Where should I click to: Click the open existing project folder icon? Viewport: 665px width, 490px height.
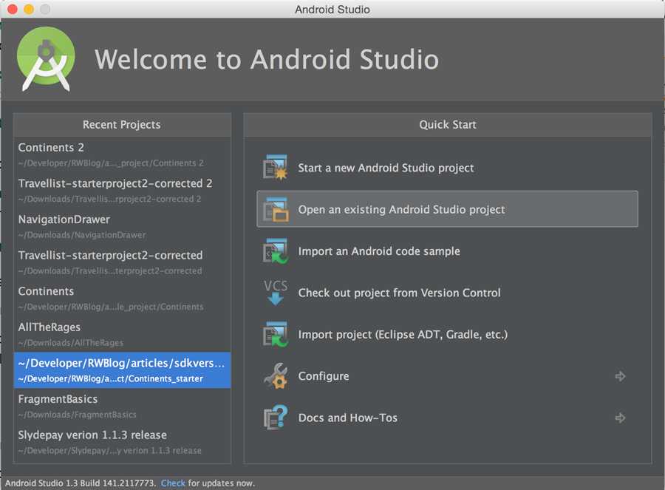click(276, 210)
